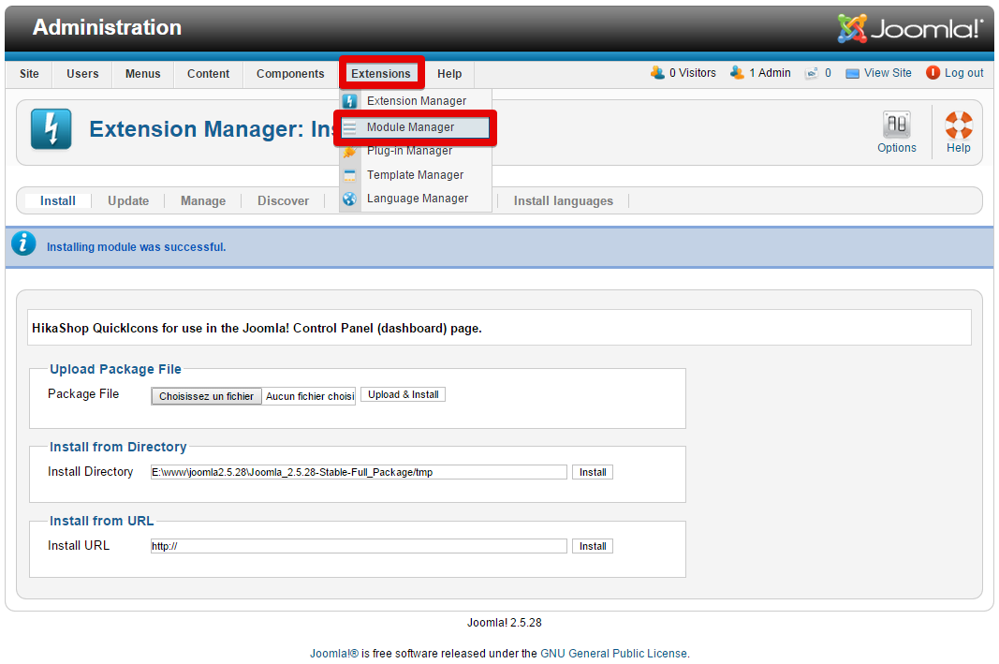999x664 pixels.
Task: Open Options via the switch icon
Action: point(896,125)
